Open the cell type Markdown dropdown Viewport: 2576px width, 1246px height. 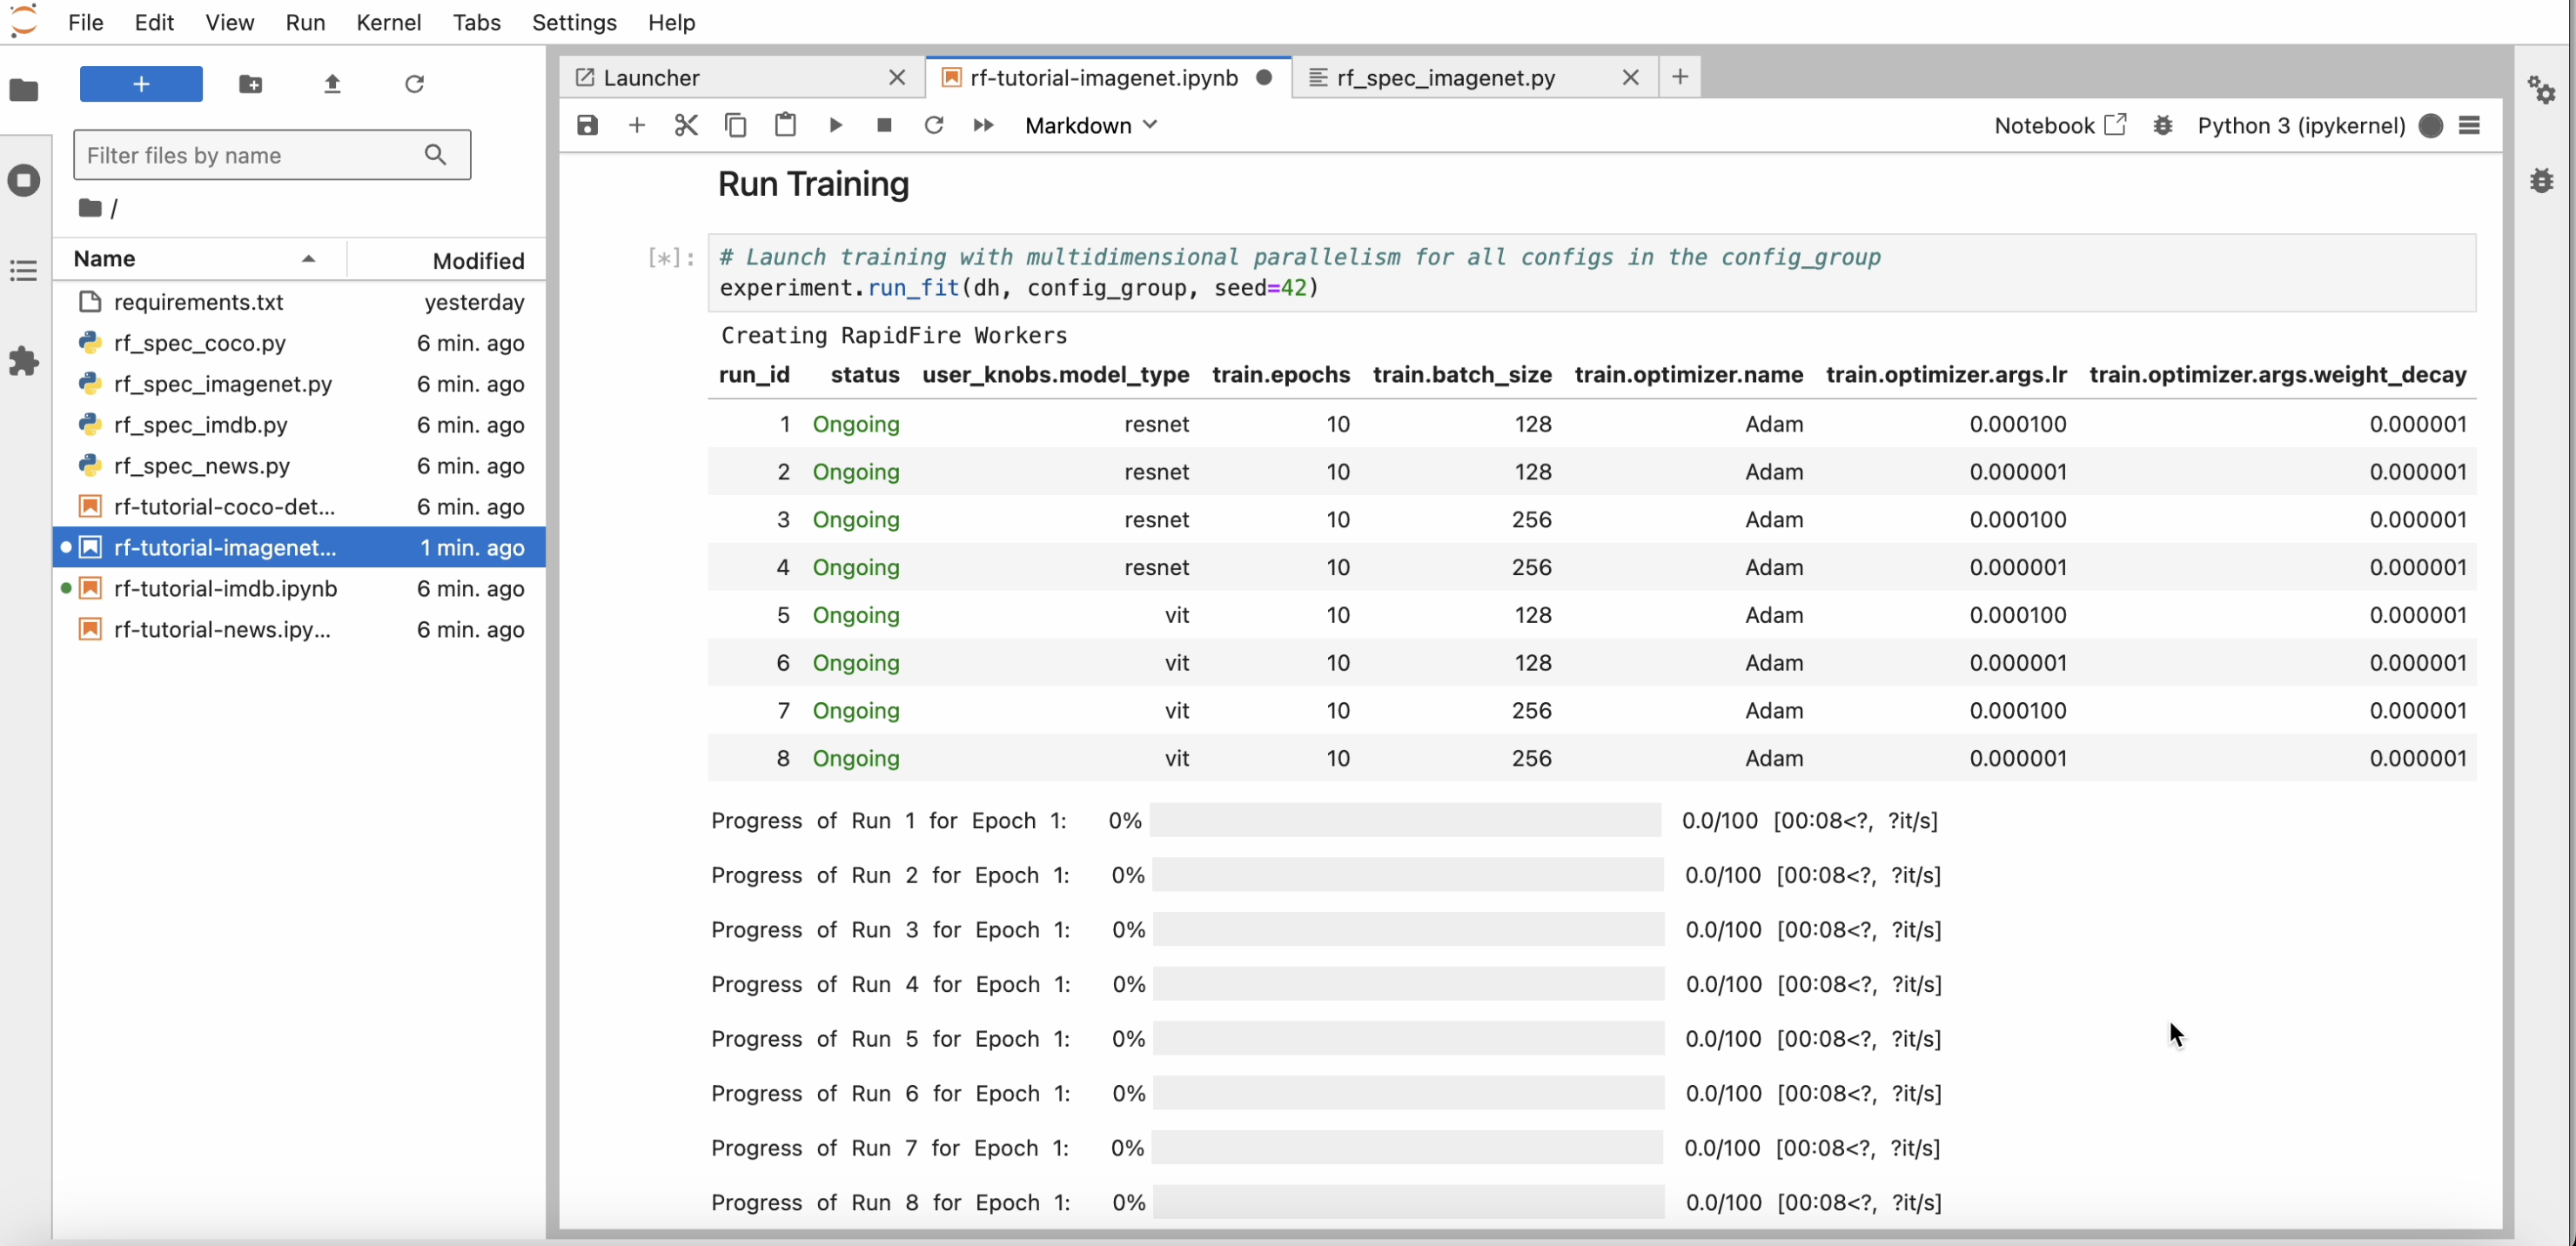point(1091,125)
